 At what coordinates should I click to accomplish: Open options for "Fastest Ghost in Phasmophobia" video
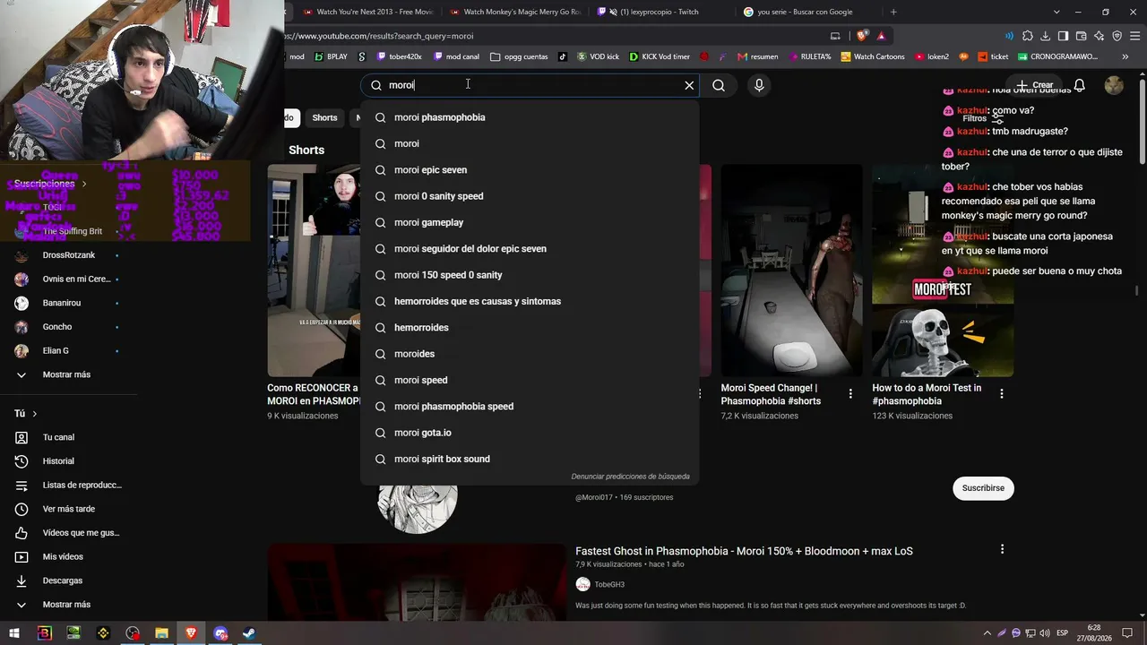[x=1002, y=549]
